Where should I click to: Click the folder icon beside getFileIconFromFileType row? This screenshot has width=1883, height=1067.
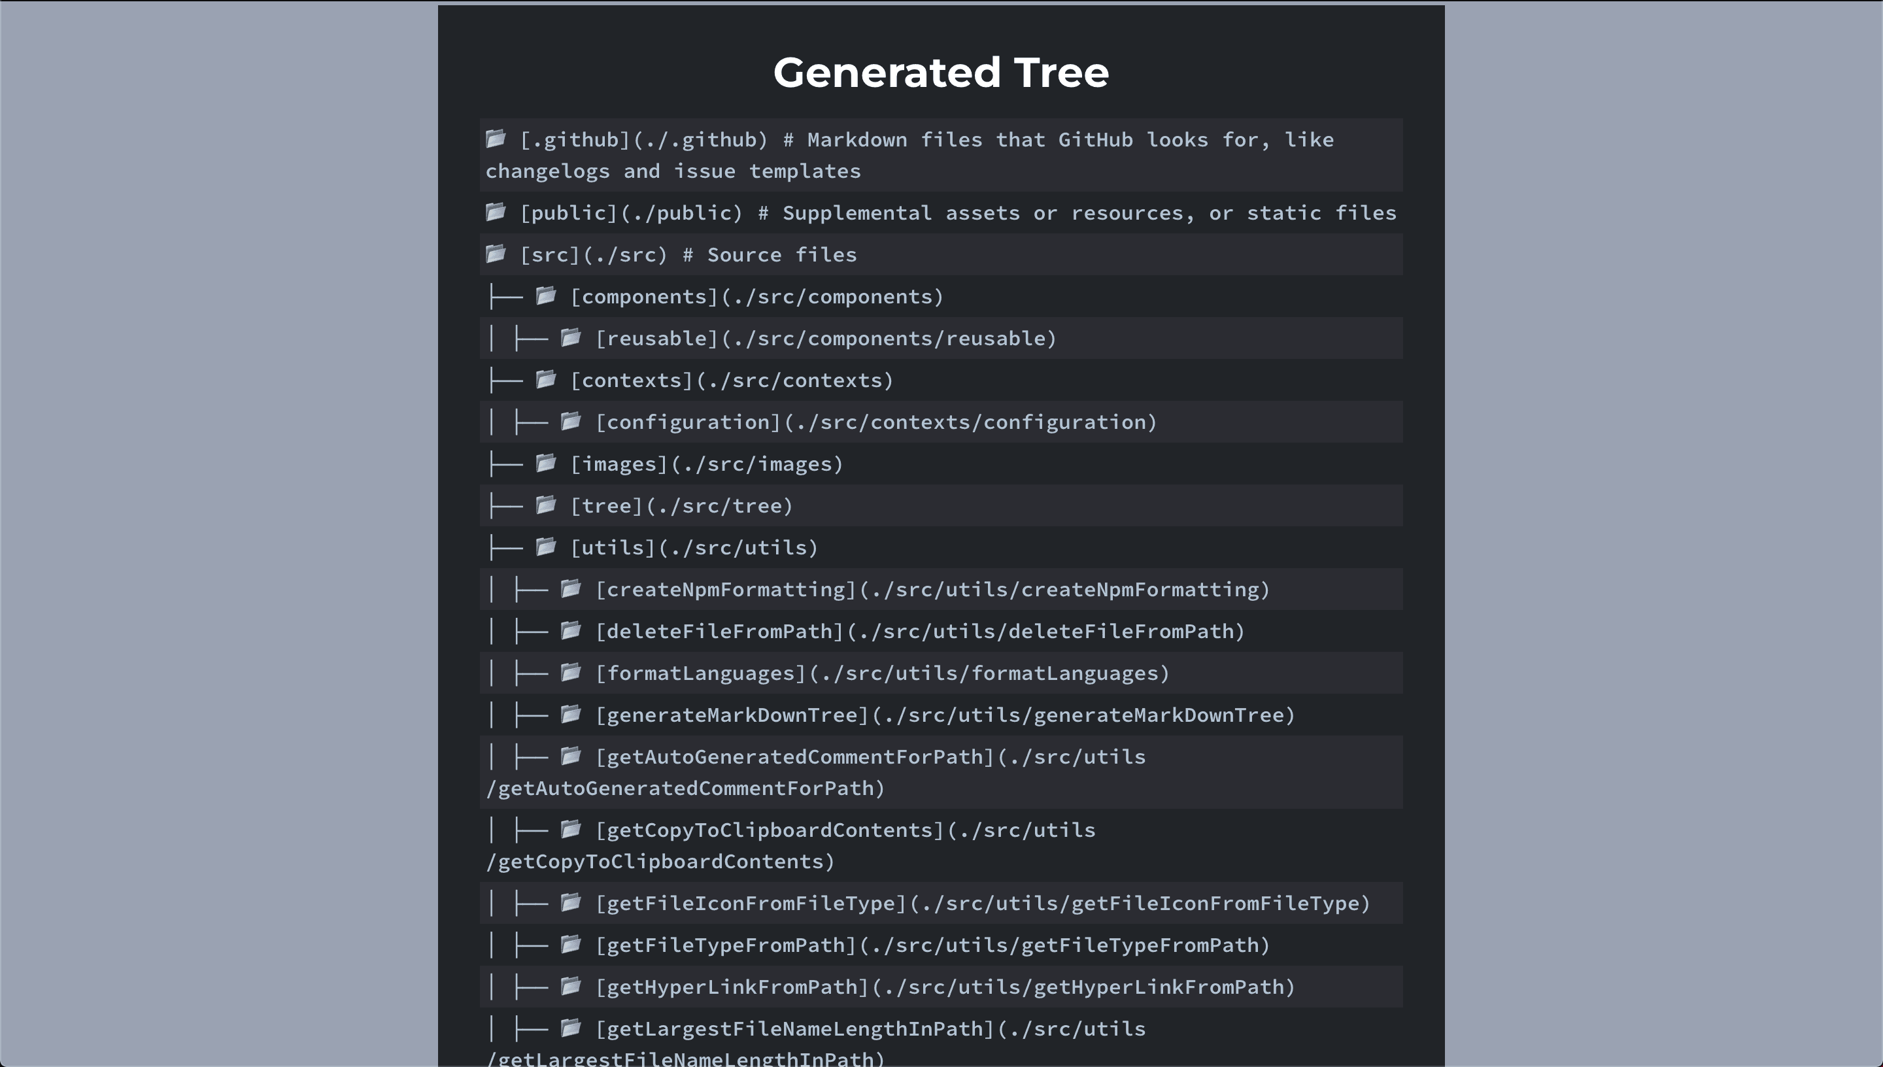pos(571,902)
